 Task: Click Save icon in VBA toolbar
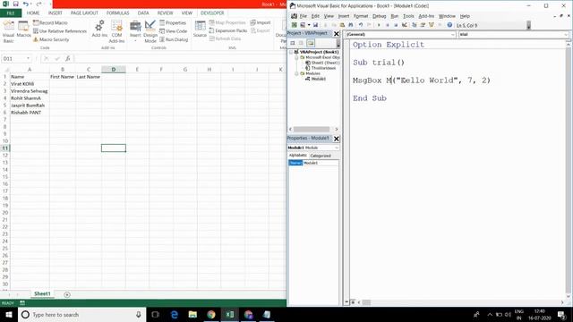click(x=315, y=25)
